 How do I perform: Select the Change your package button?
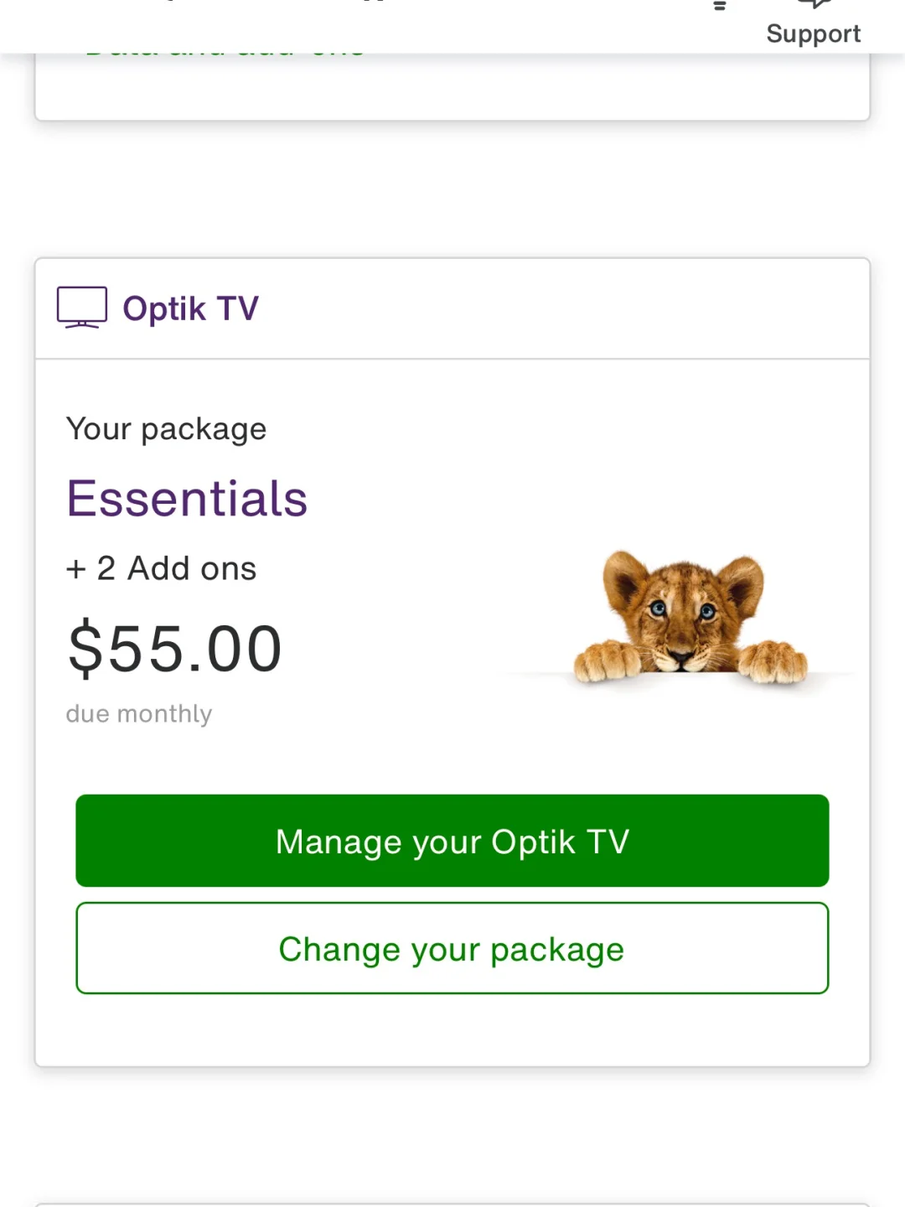[452, 949]
